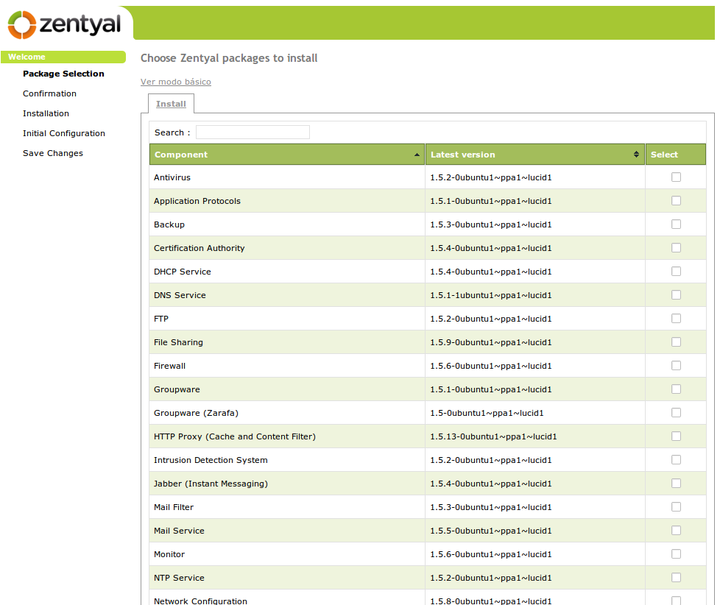The height and width of the screenshot is (605, 720).
Task: Tick the Intrusion Detection System checkbox
Action: [x=676, y=459]
